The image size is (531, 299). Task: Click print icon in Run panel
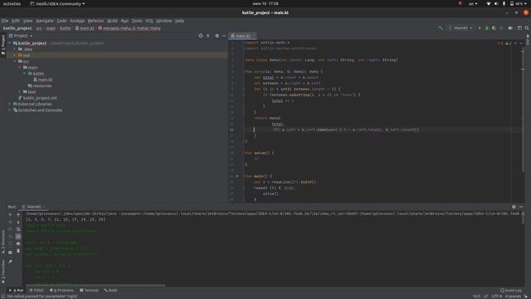18,243
